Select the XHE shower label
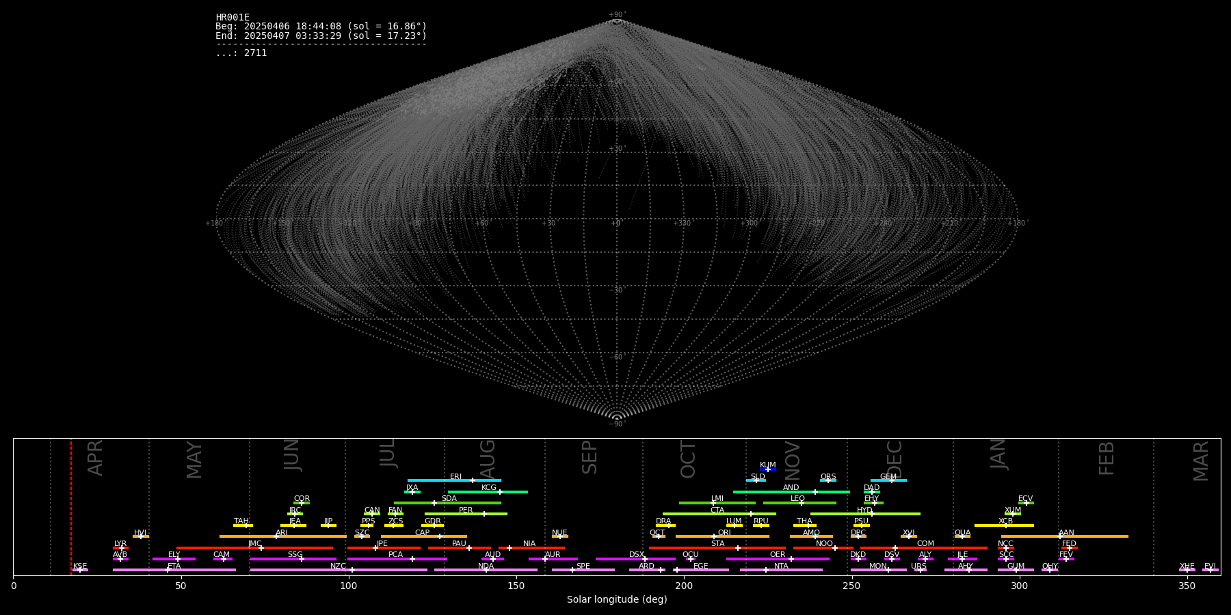The image size is (1231, 615). point(1187,566)
